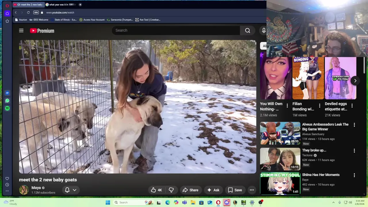The image size is (368, 207).
Task: Toggle the Opera VPN badge
Action: [x=36, y=13]
